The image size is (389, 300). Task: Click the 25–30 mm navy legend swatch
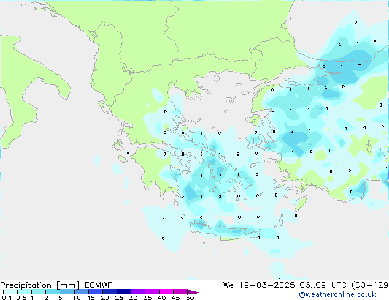124,292
